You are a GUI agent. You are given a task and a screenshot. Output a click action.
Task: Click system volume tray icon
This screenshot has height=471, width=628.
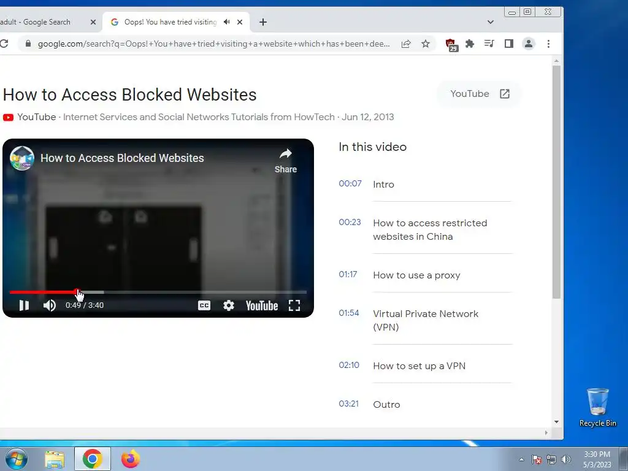tap(565, 459)
